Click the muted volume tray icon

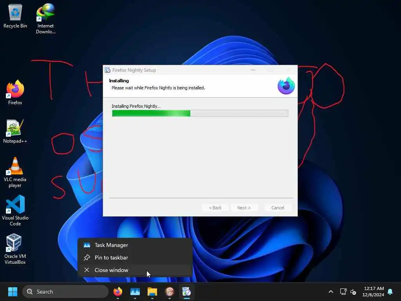point(353,292)
